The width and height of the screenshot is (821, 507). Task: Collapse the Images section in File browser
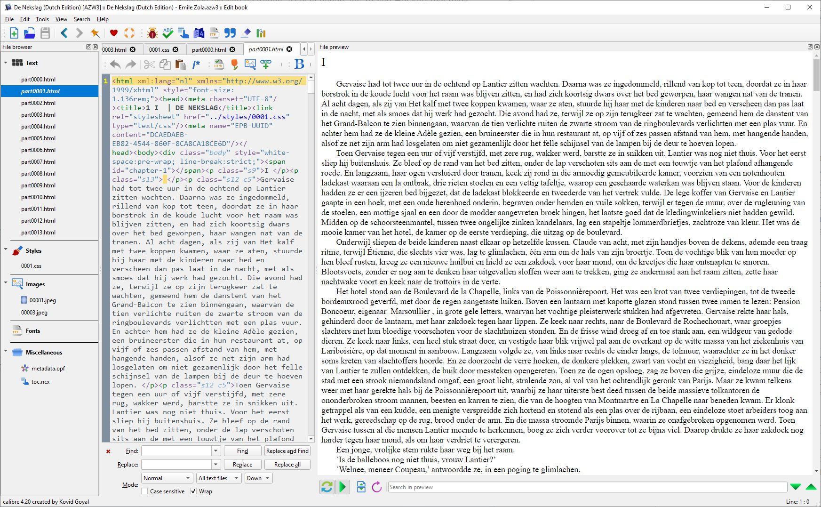click(x=6, y=283)
